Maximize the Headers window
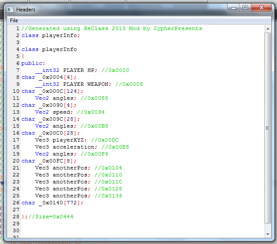This screenshot has height=244, width=277. [245, 8]
